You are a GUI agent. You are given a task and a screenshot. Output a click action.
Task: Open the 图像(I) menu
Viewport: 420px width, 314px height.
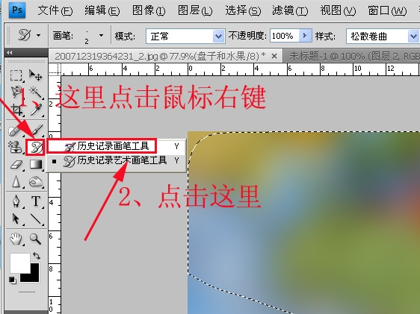pyautogui.click(x=149, y=10)
